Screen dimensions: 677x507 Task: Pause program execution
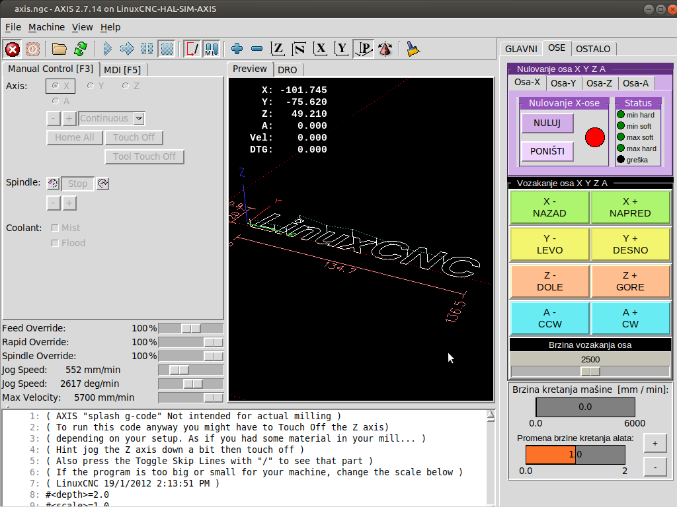click(147, 49)
